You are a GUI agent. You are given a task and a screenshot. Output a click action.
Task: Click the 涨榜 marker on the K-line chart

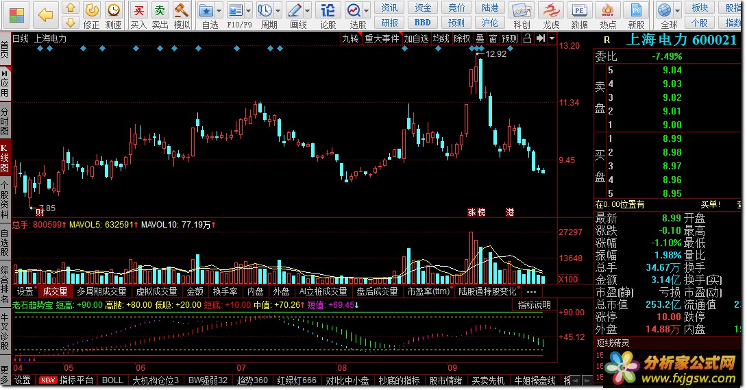click(x=476, y=212)
